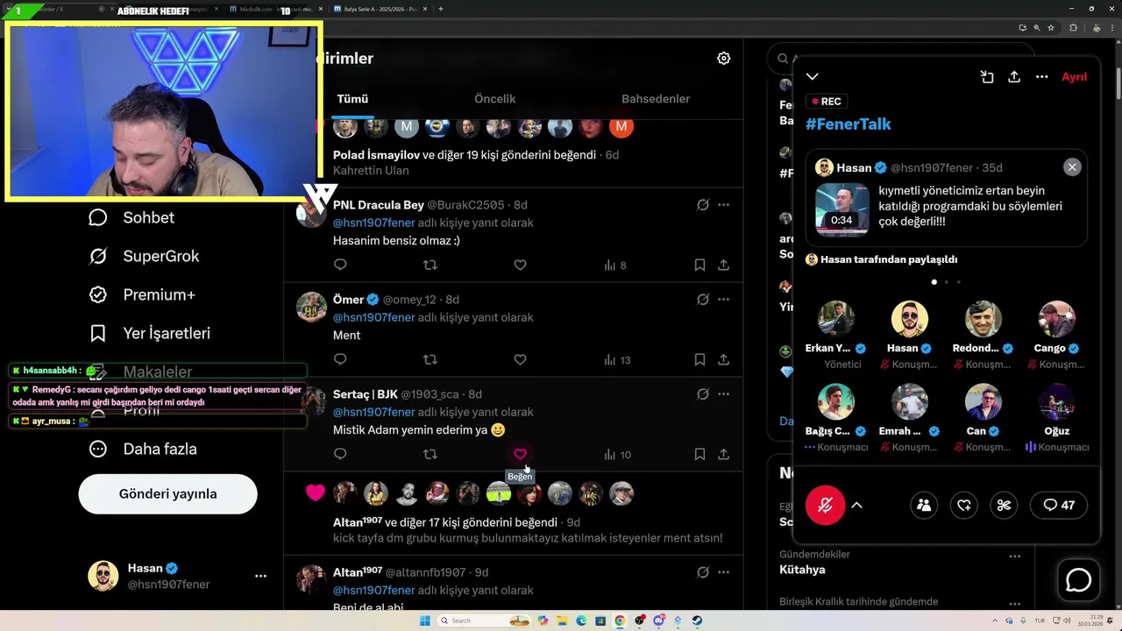
Task: Repost PNL Dracula Bey's post
Action: click(430, 265)
